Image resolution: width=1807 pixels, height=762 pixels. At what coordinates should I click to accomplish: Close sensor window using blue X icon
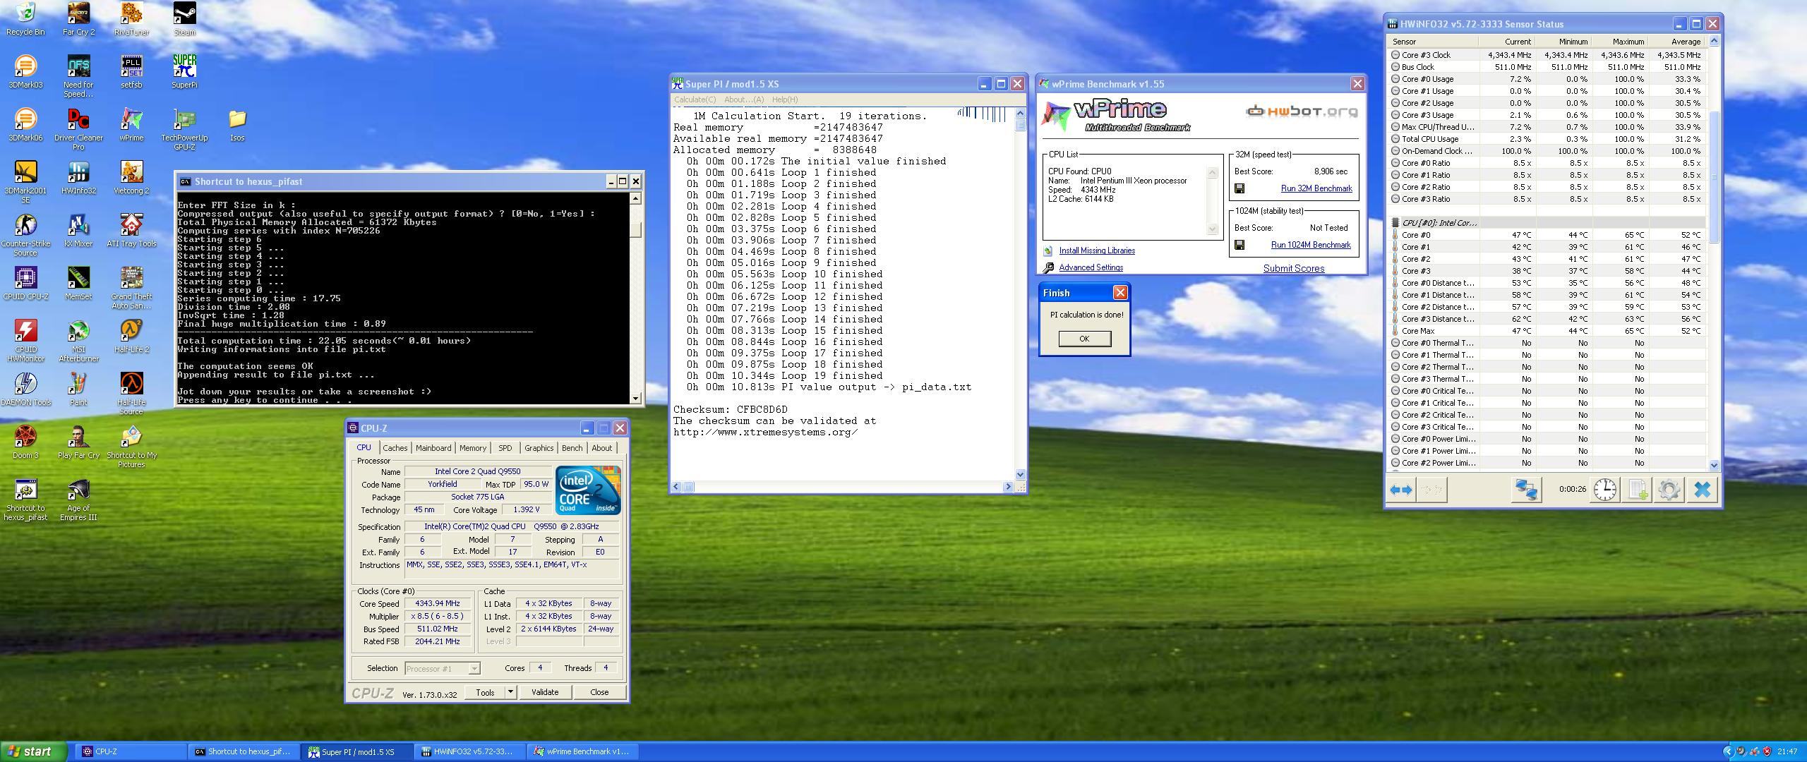tap(1702, 490)
